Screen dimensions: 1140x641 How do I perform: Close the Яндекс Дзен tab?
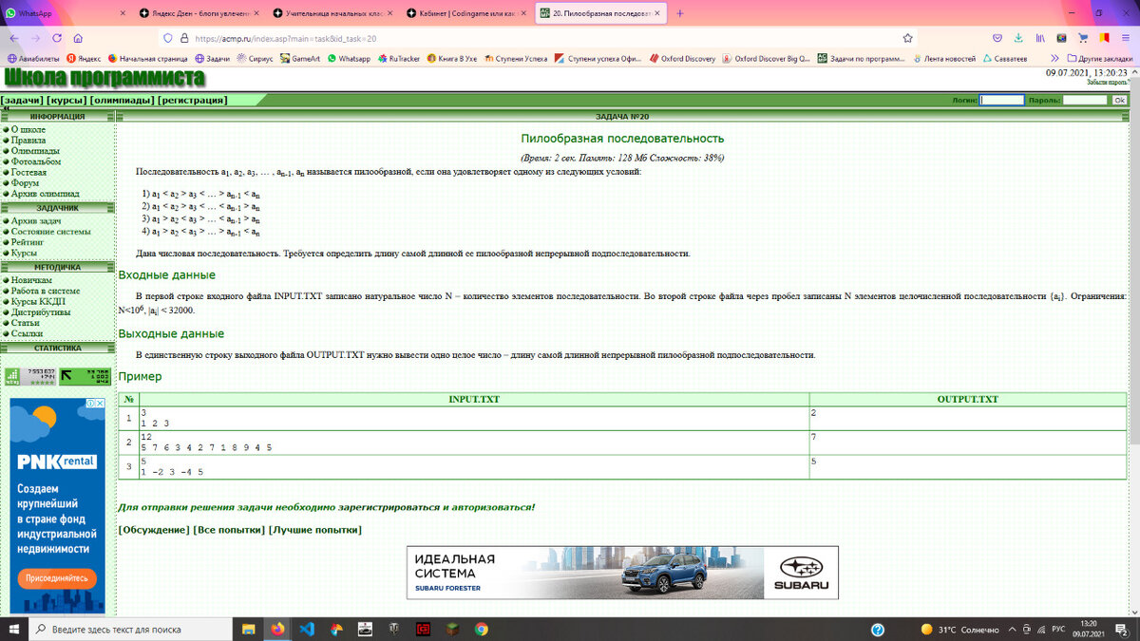tap(255, 13)
